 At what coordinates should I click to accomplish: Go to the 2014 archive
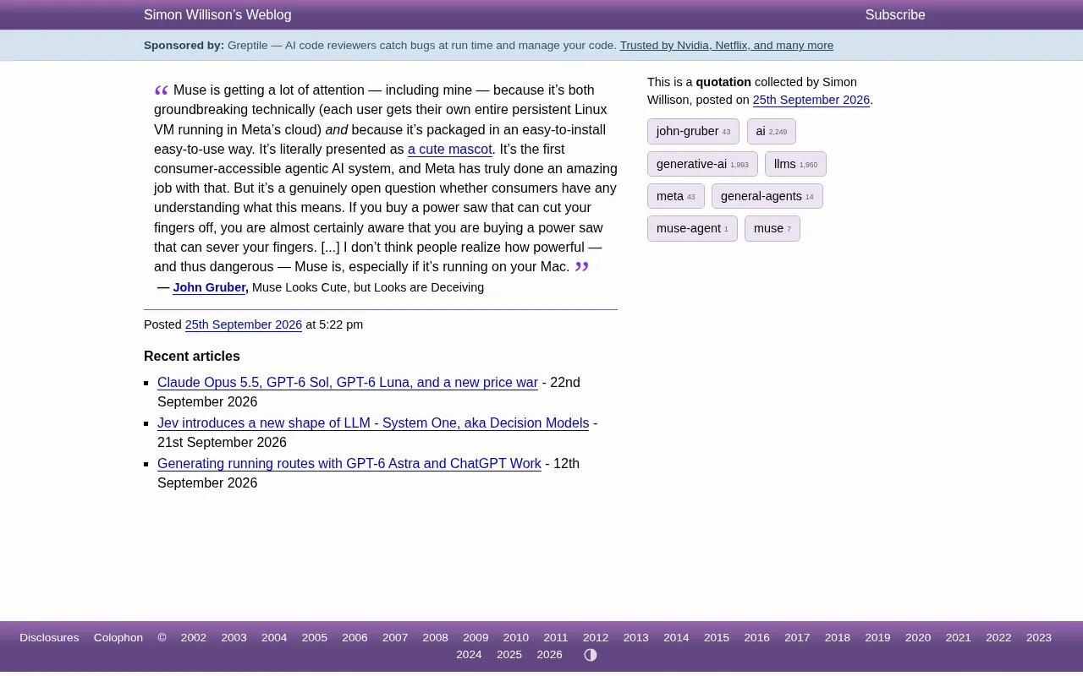tap(676, 638)
